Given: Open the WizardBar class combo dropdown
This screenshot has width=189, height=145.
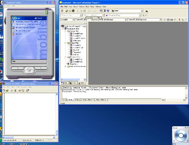Looking at the screenshot, I should (x=81, y=15).
